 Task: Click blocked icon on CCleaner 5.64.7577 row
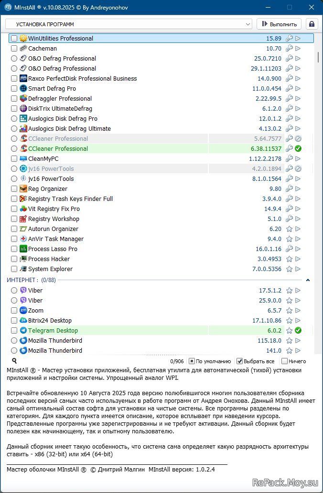pos(298,139)
